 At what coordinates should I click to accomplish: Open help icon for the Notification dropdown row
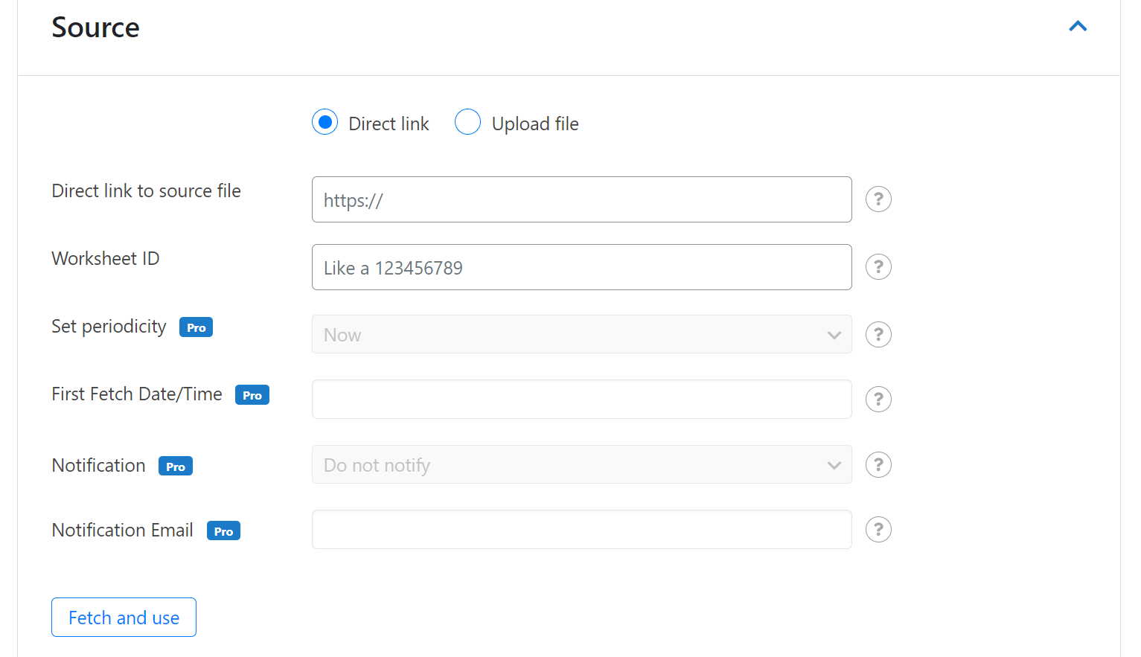(x=878, y=465)
